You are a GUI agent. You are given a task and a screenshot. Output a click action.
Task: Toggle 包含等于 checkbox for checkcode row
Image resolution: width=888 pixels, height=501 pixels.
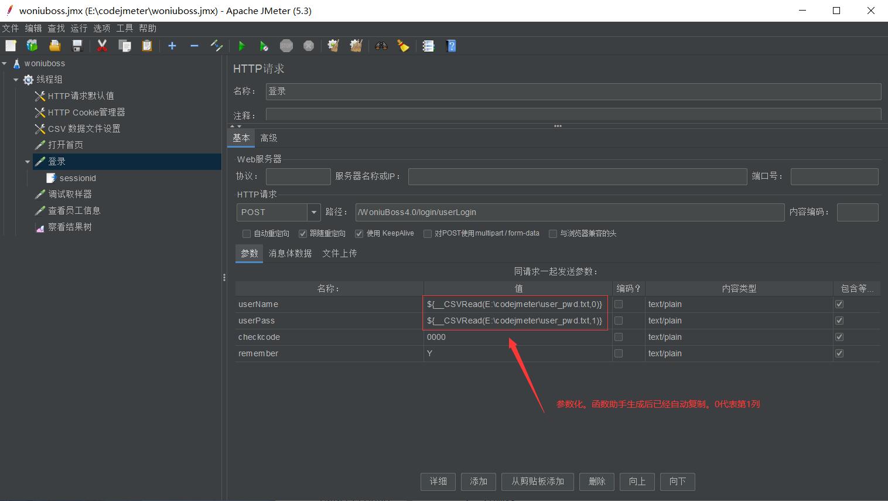tap(839, 337)
